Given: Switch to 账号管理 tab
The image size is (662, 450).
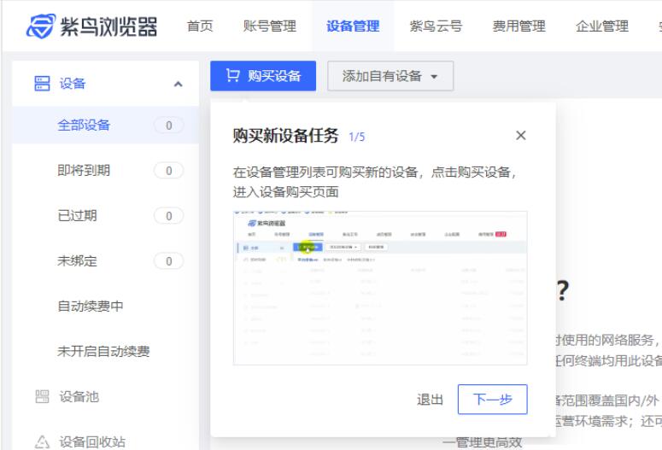Looking at the screenshot, I should coord(269,26).
